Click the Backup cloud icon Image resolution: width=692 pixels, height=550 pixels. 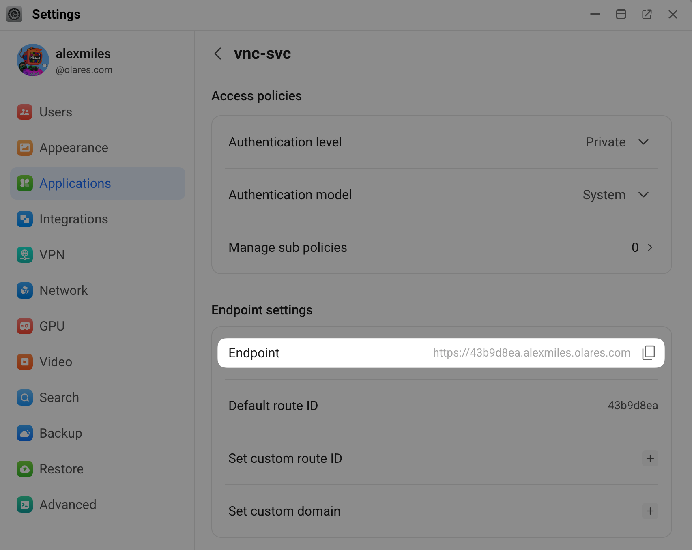pos(25,433)
